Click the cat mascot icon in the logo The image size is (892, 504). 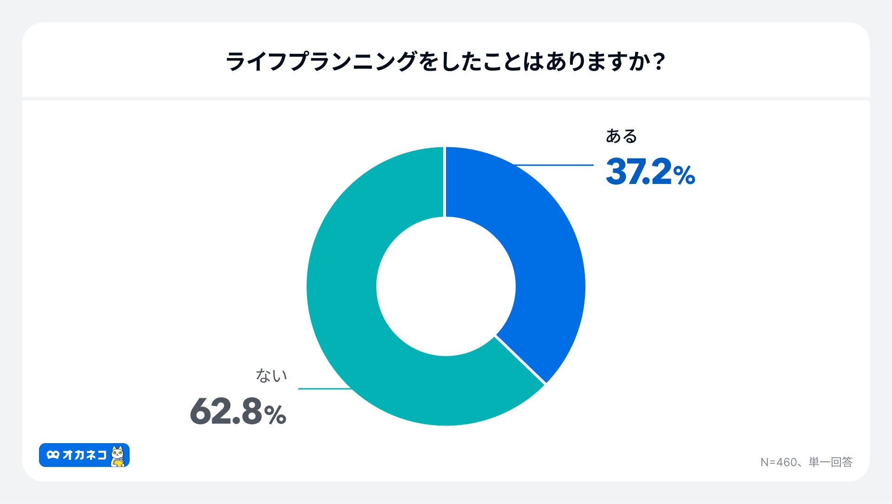coord(118,456)
